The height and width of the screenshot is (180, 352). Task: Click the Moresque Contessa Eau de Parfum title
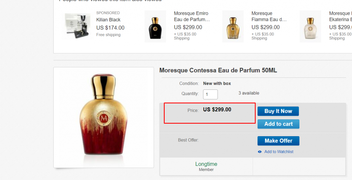pos(218,71)
